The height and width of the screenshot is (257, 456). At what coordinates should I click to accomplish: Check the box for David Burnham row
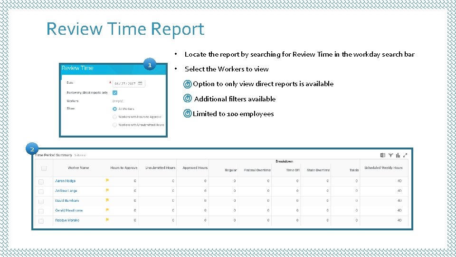point(41,202)
